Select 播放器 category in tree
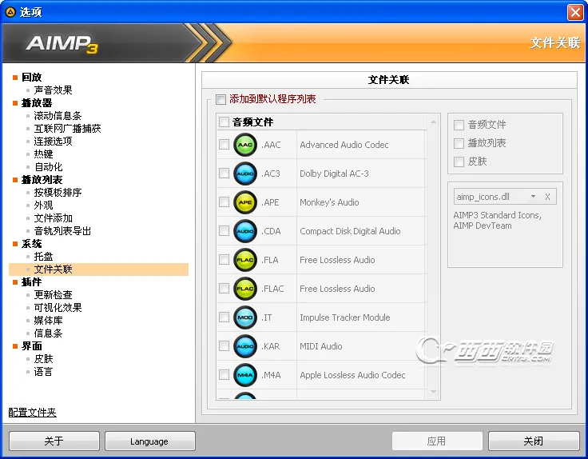 tap(37, 103)
